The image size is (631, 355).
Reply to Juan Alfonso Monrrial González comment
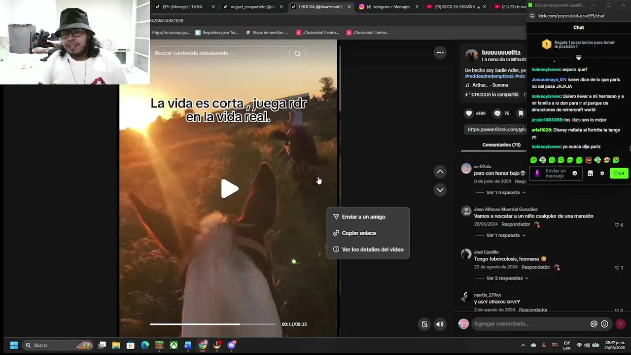(x=516, y=224)
